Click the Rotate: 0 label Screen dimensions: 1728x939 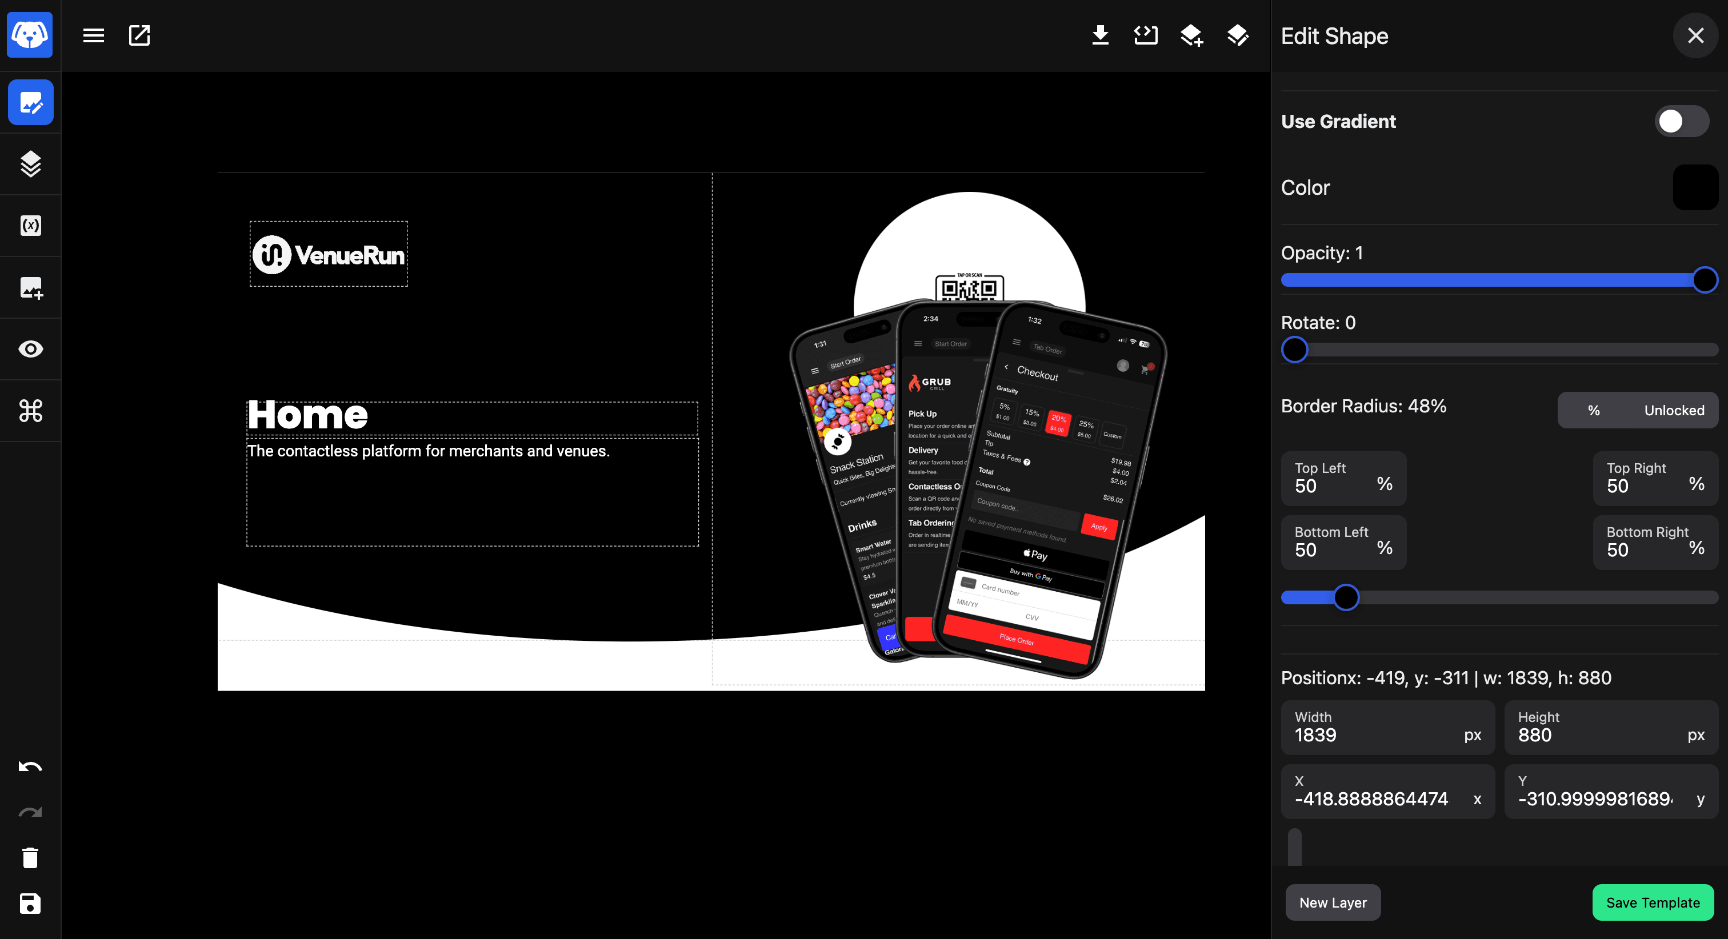pyautogui.click(x=1318, y=323)
